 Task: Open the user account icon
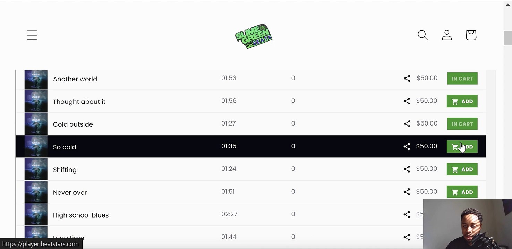click(x=447, y=35)
